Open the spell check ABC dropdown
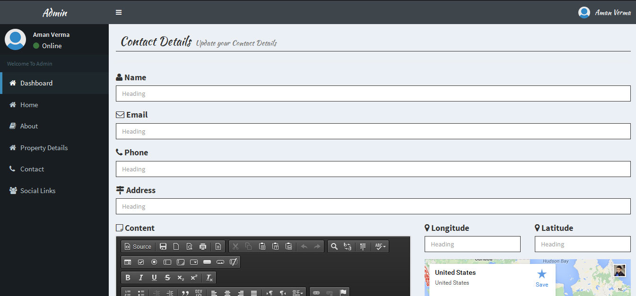 [x=380, y=246]
